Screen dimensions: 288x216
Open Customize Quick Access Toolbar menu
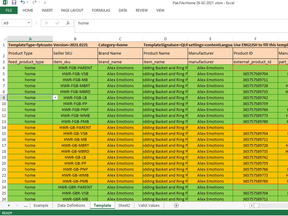45,3
